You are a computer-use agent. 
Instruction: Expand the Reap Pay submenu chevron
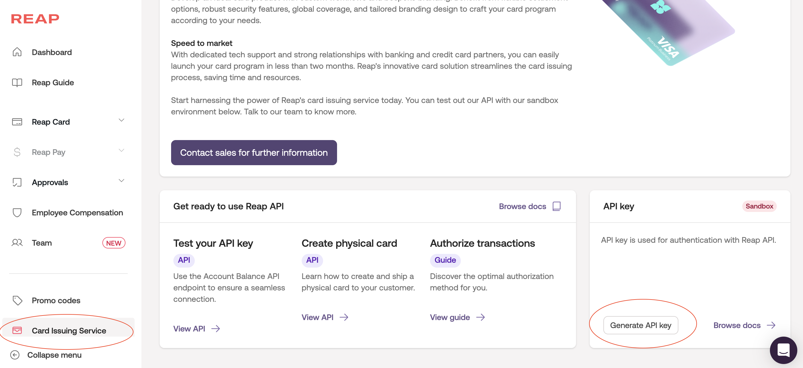coord(121,150)
